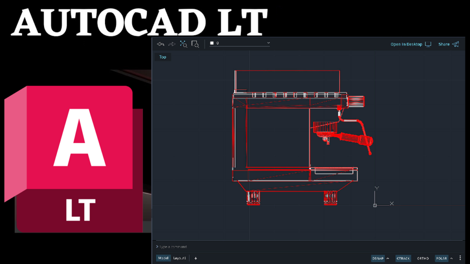Expand POLAR settings chevron
Image resolution: width=470 pixels, height=264 pixels.
point(452,258)
